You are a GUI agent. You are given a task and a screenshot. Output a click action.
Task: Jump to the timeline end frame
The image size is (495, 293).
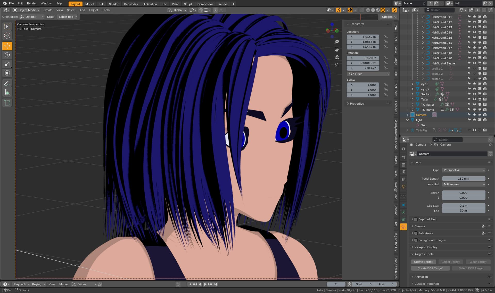216,284
